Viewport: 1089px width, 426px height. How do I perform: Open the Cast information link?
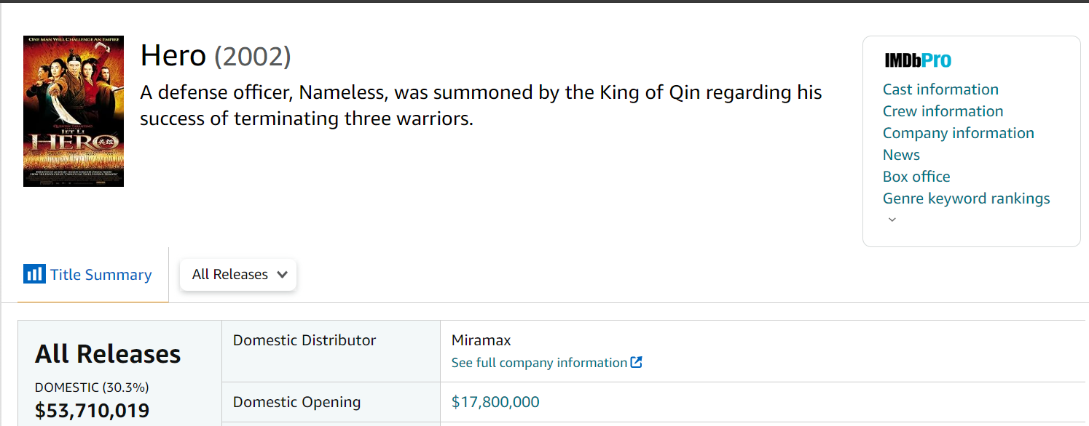coord(940,89)
